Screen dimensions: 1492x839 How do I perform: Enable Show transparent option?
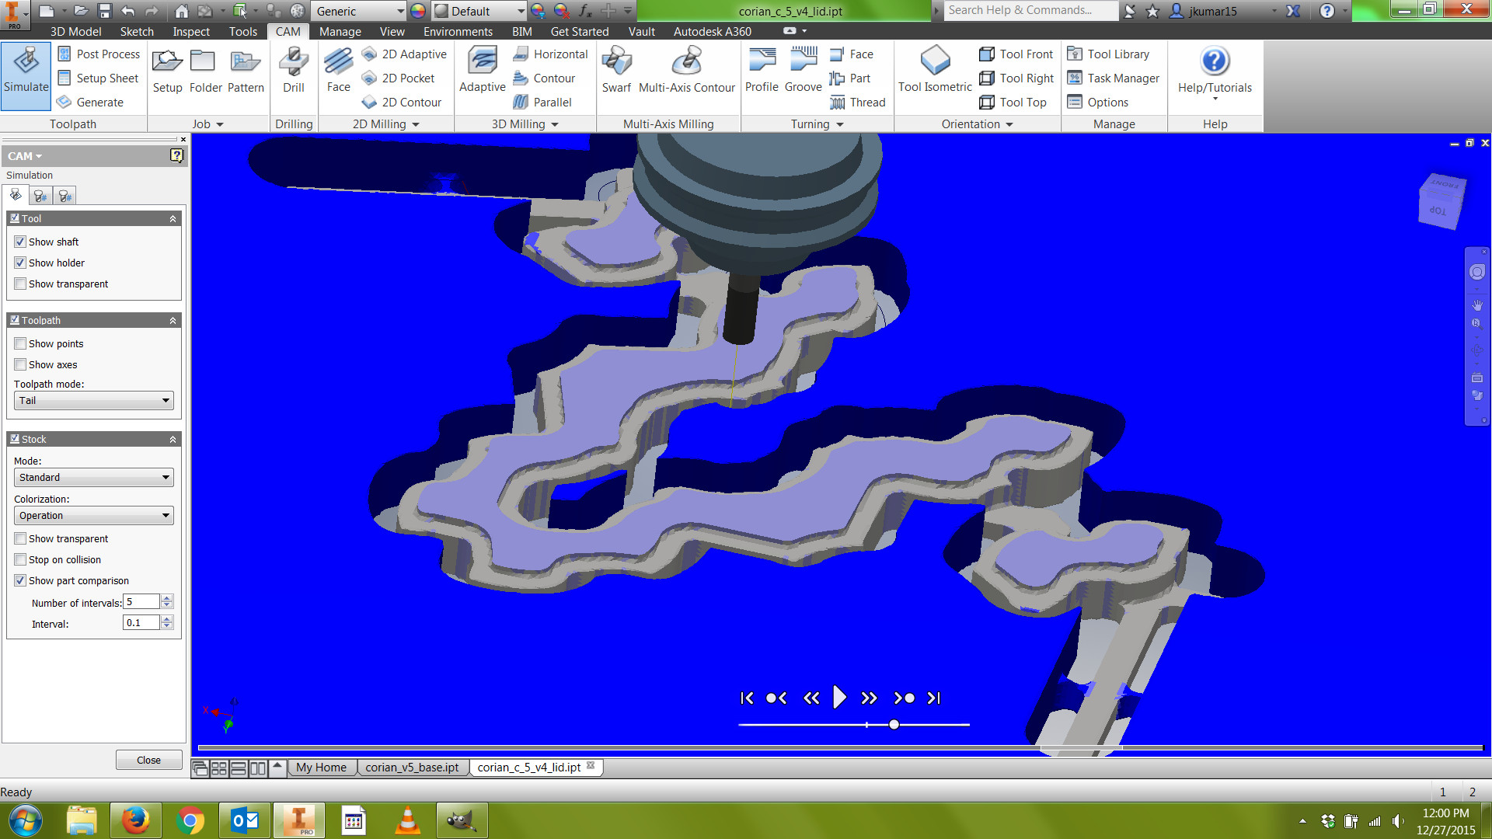tap(22, 284)
